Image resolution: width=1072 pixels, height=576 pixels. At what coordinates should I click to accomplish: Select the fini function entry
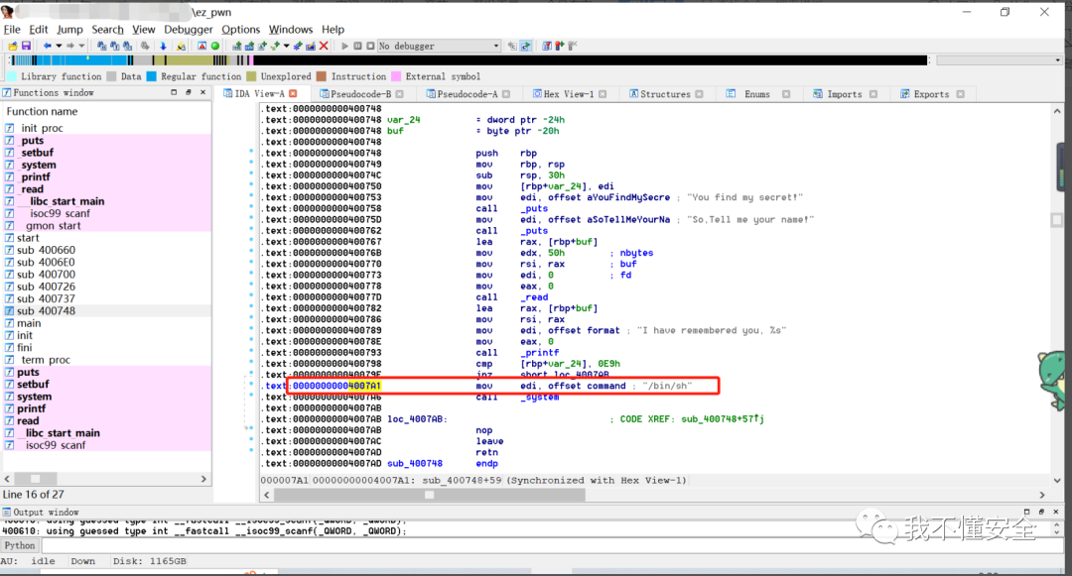25,347
